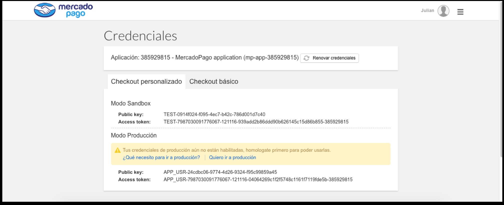Click the production access token value
Screen dimensions: 504x205
[258, 180]
